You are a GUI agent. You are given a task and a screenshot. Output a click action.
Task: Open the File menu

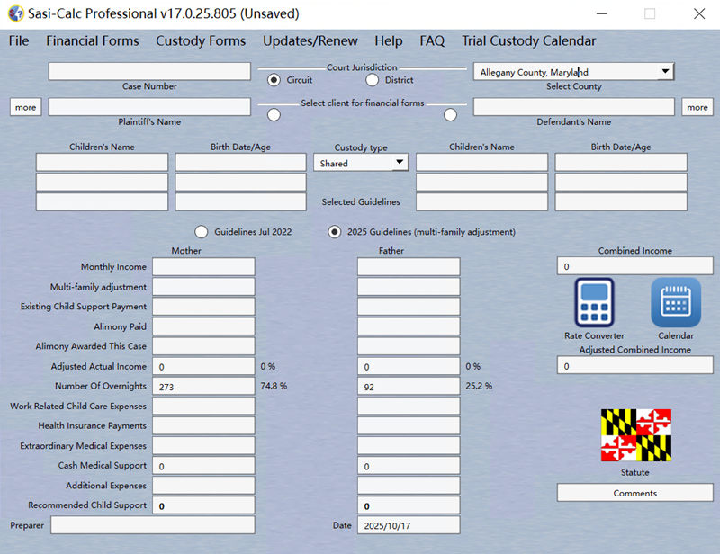pyautogui.click(x=17, y=40)
